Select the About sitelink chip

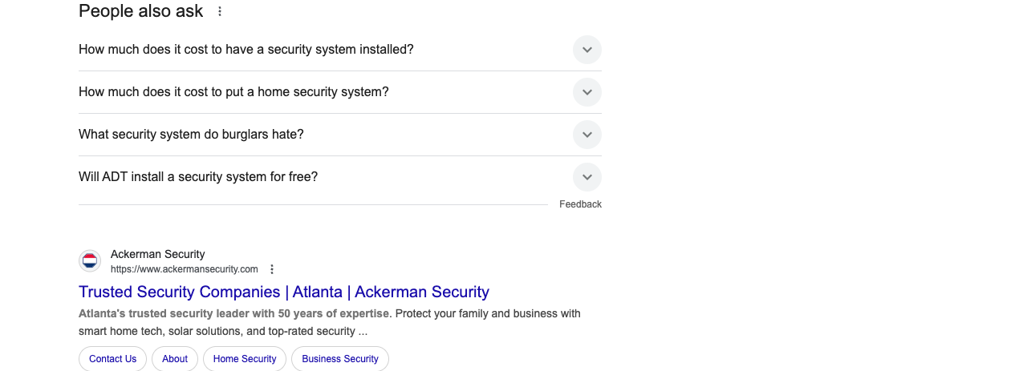(x=175, y=359)
